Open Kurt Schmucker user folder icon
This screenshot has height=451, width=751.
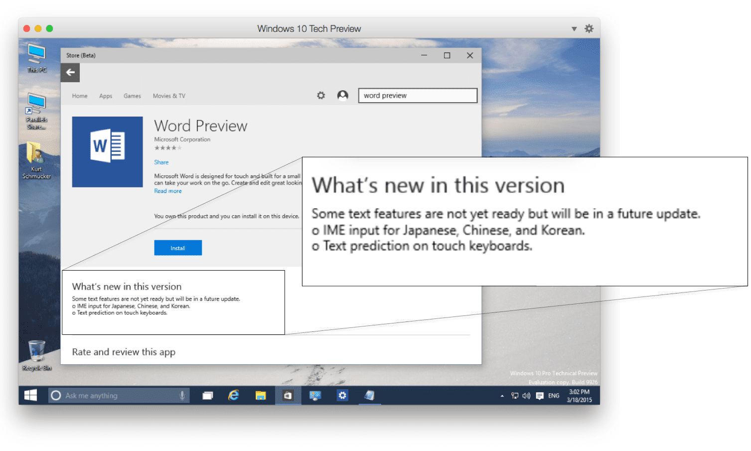pyautogui.click(x=37, y=160)
